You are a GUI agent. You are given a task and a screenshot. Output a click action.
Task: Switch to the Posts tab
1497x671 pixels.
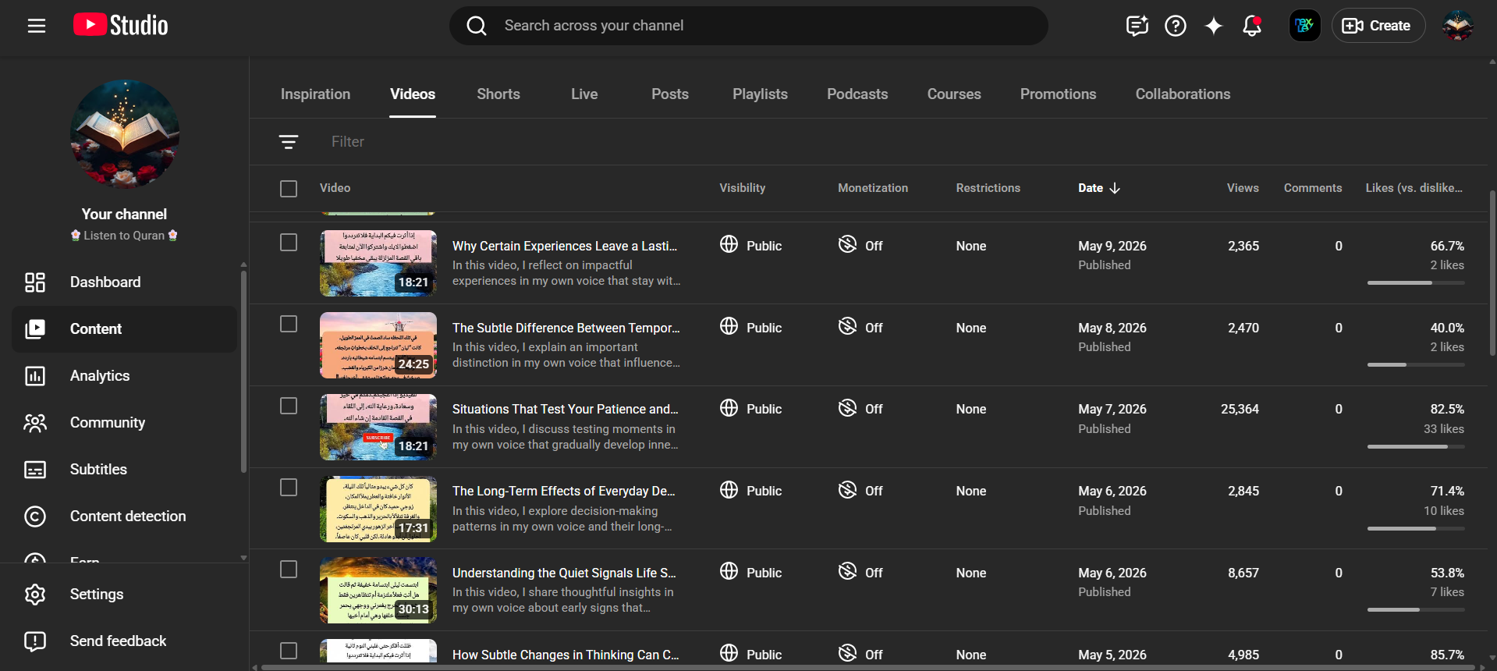click(x=670, y=94)
